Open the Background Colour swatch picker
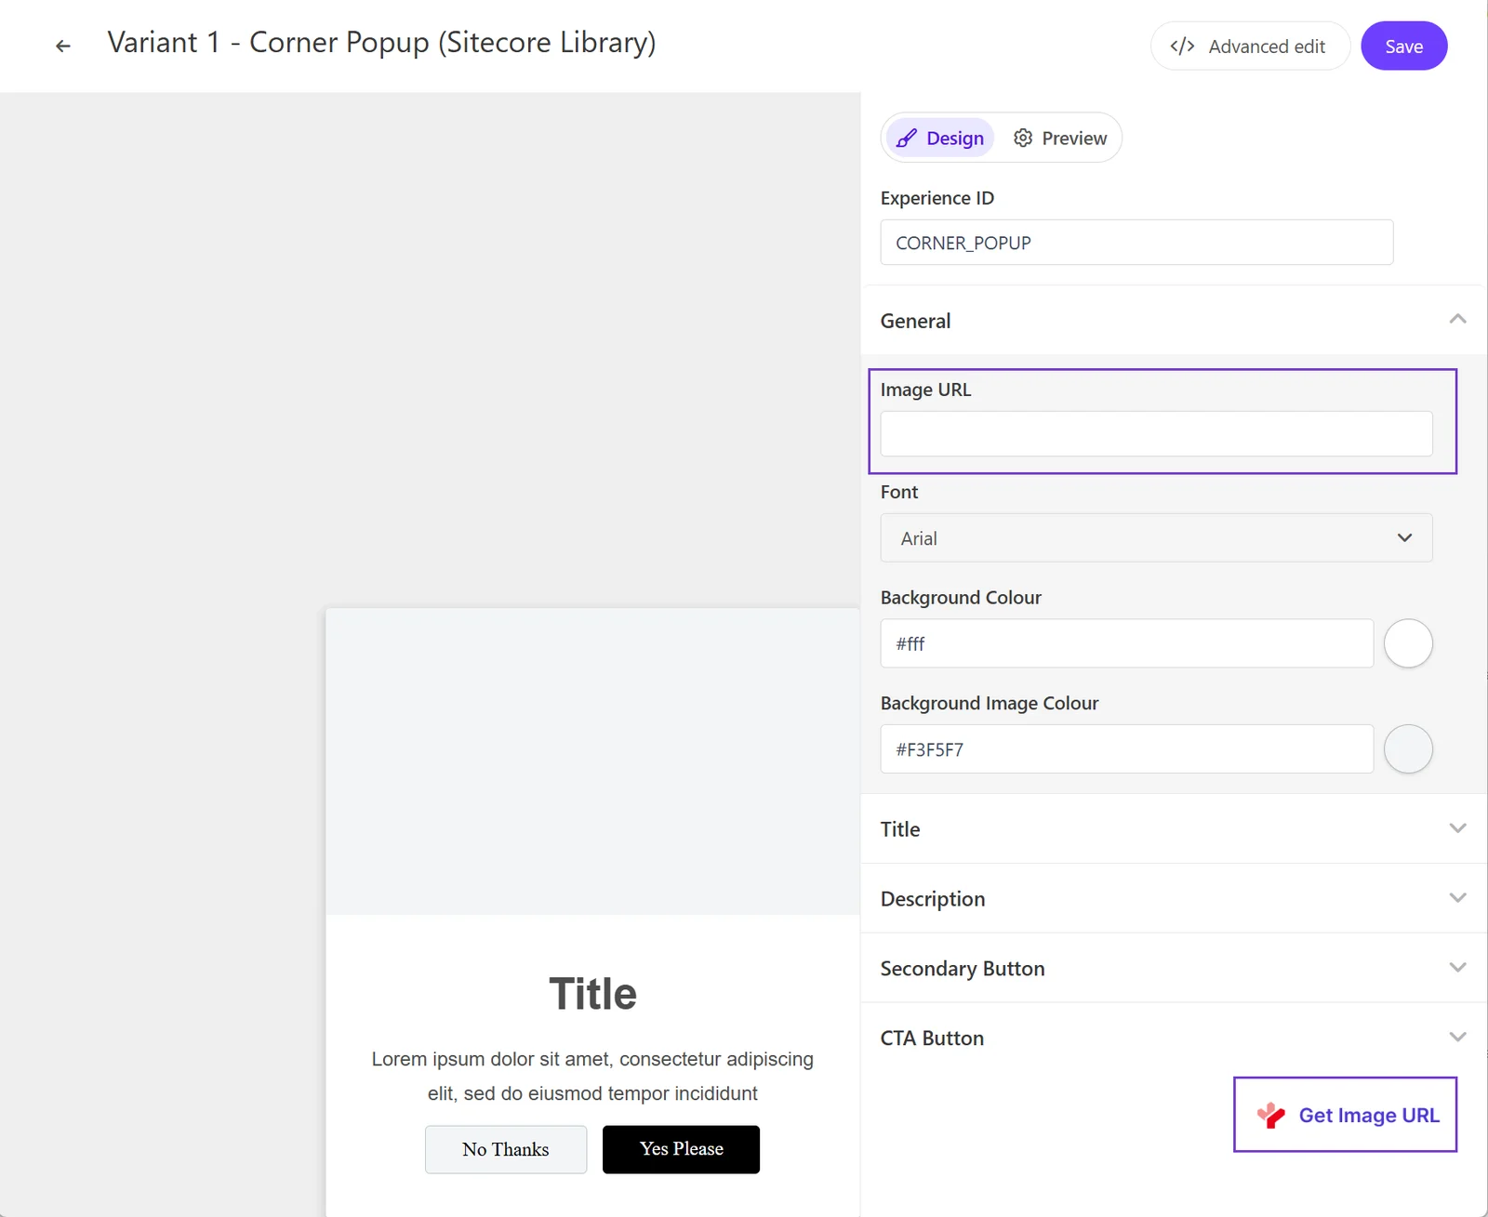The image size is (1488, 1217). click(1408, 643)
